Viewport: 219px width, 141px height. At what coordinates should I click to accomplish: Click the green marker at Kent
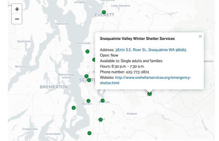[x=101, y=120]
